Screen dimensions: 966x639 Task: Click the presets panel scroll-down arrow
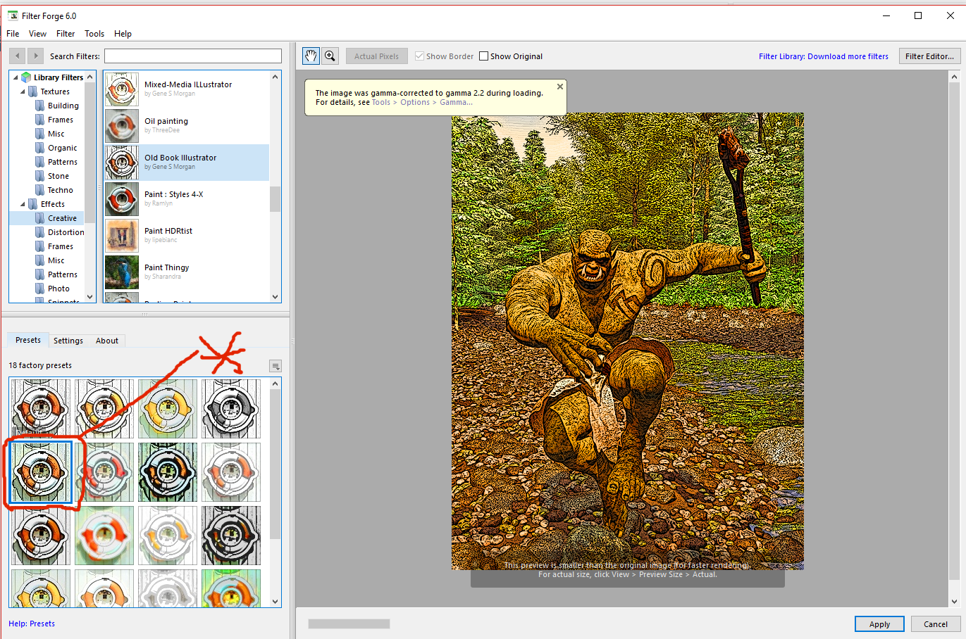[275, 602]
